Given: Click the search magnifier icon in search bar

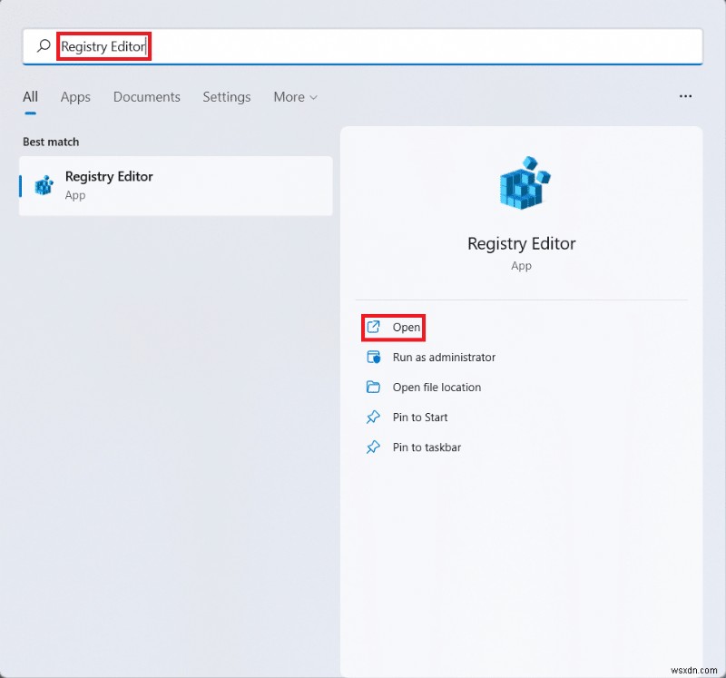Looking at the screenshot, I should [x=43, y=45].
